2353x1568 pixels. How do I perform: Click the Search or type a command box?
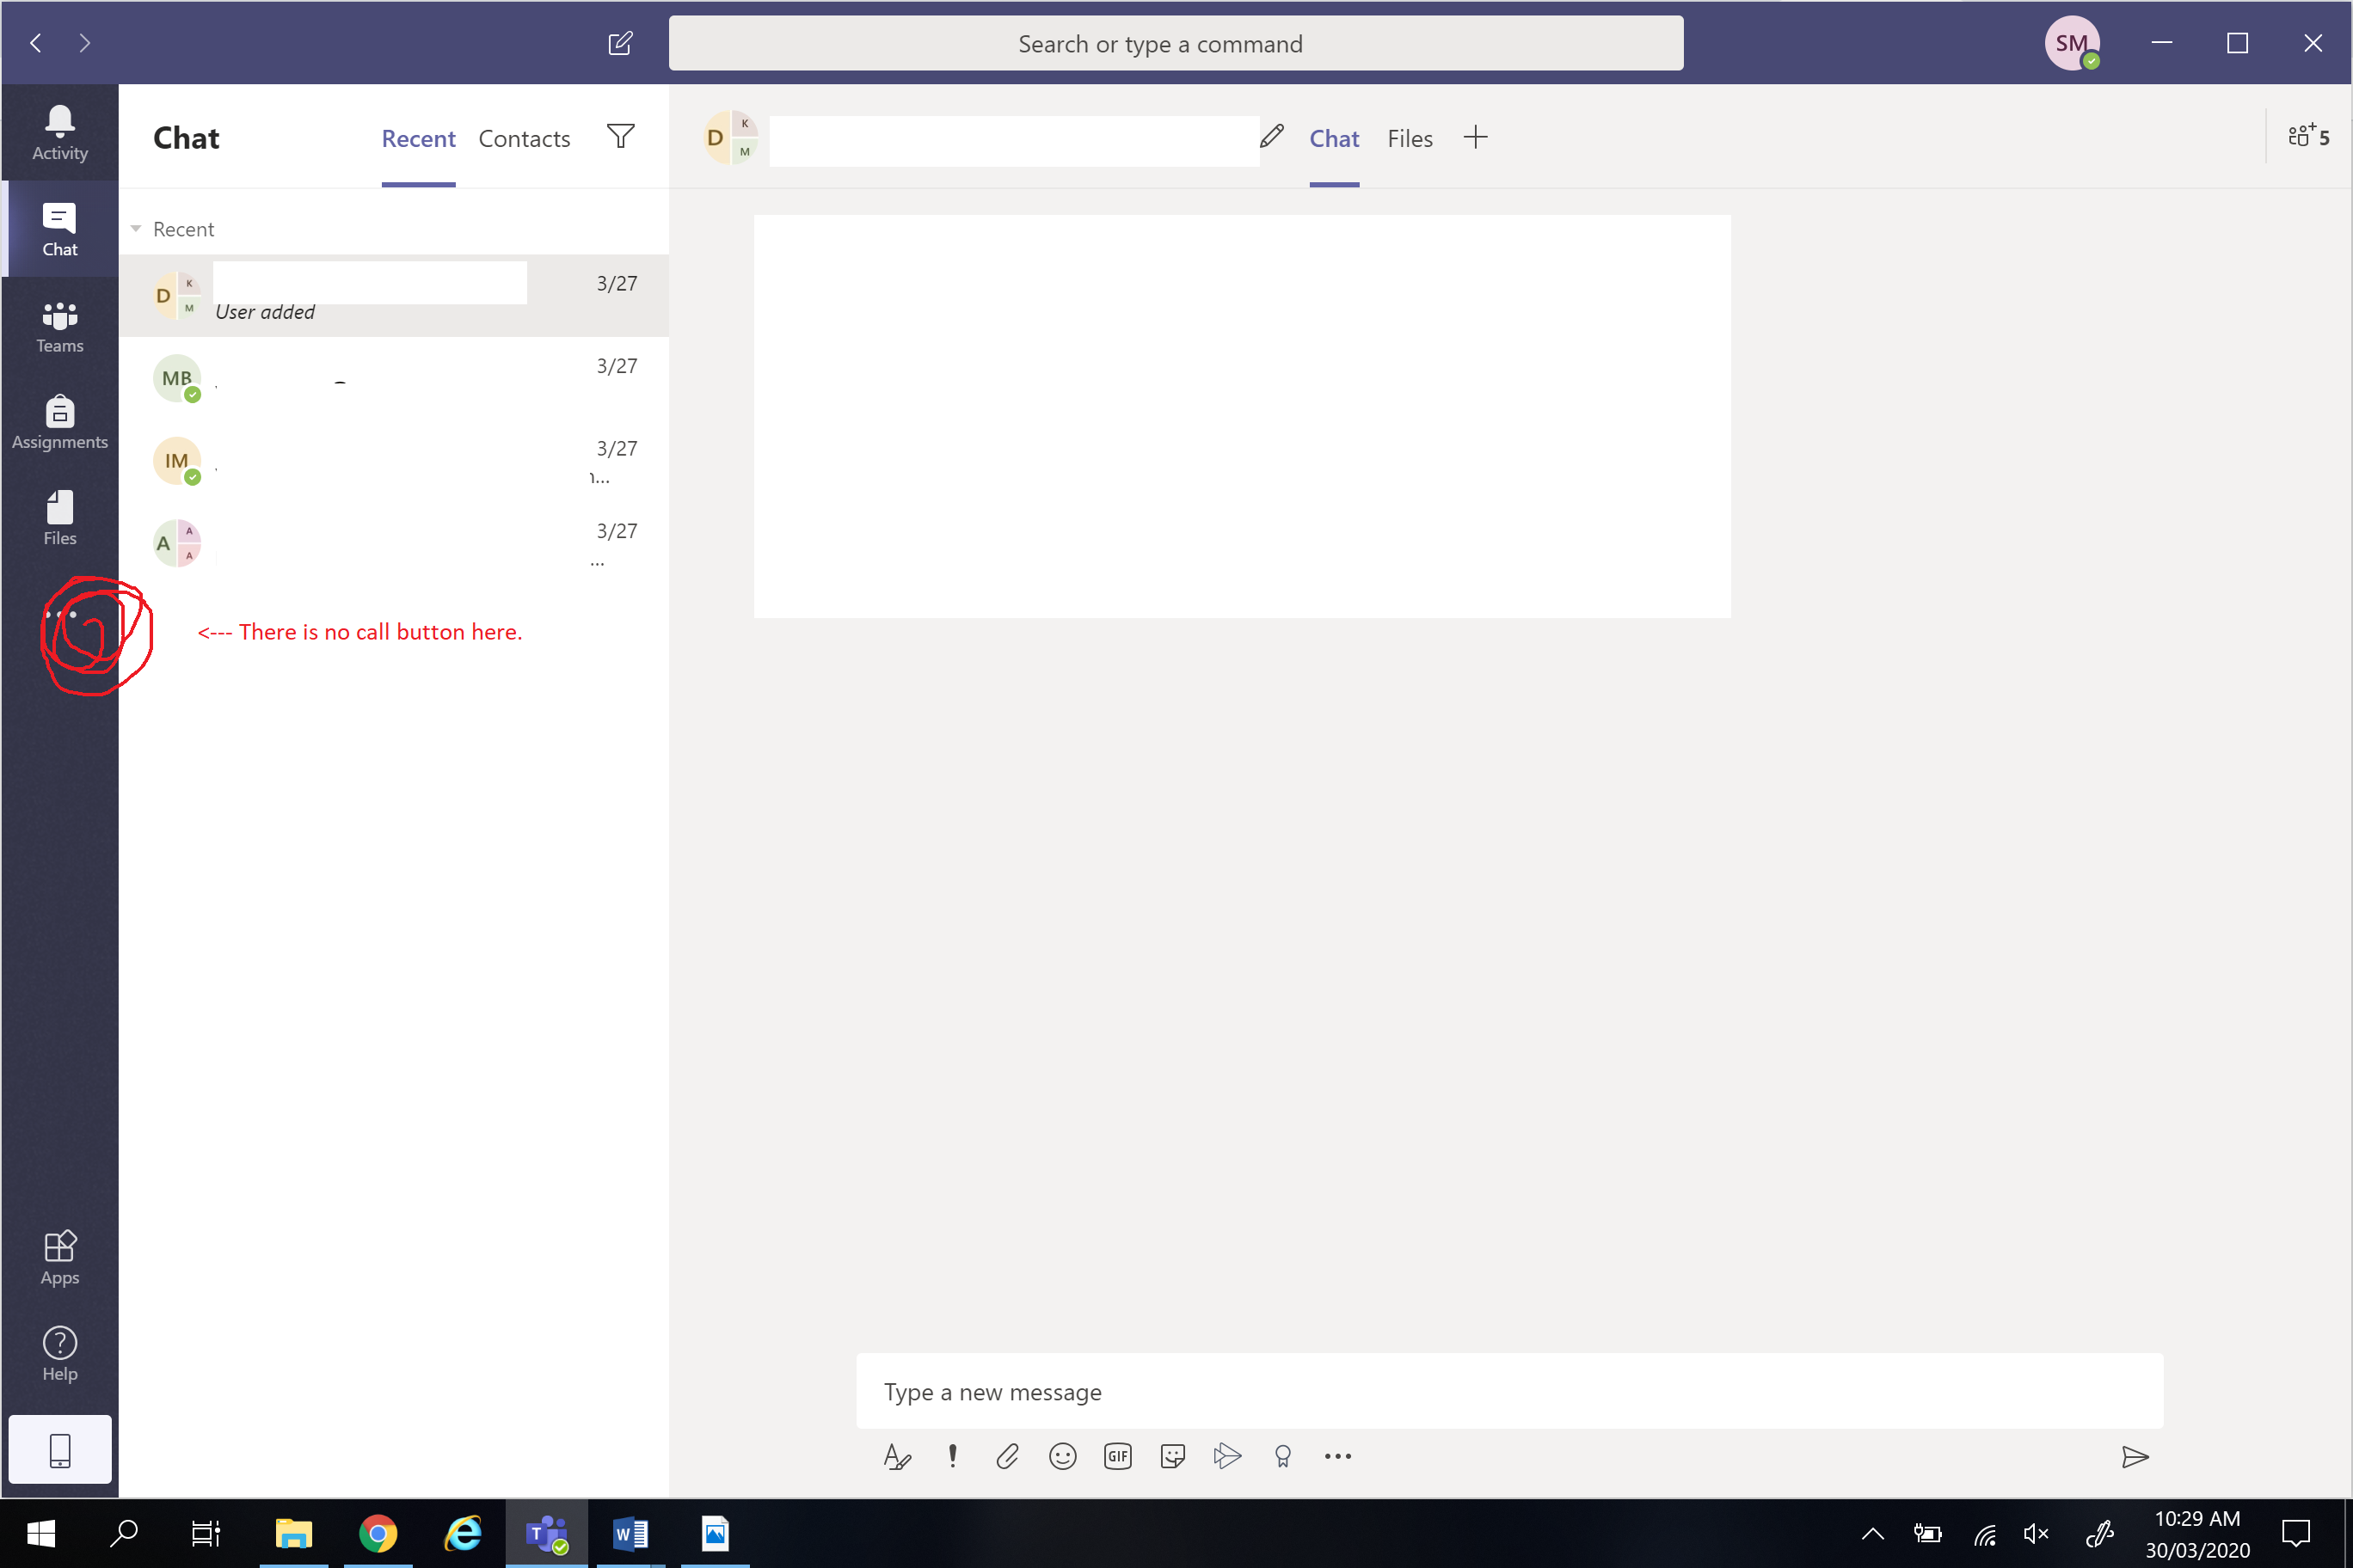click(x=1176, y=43)
